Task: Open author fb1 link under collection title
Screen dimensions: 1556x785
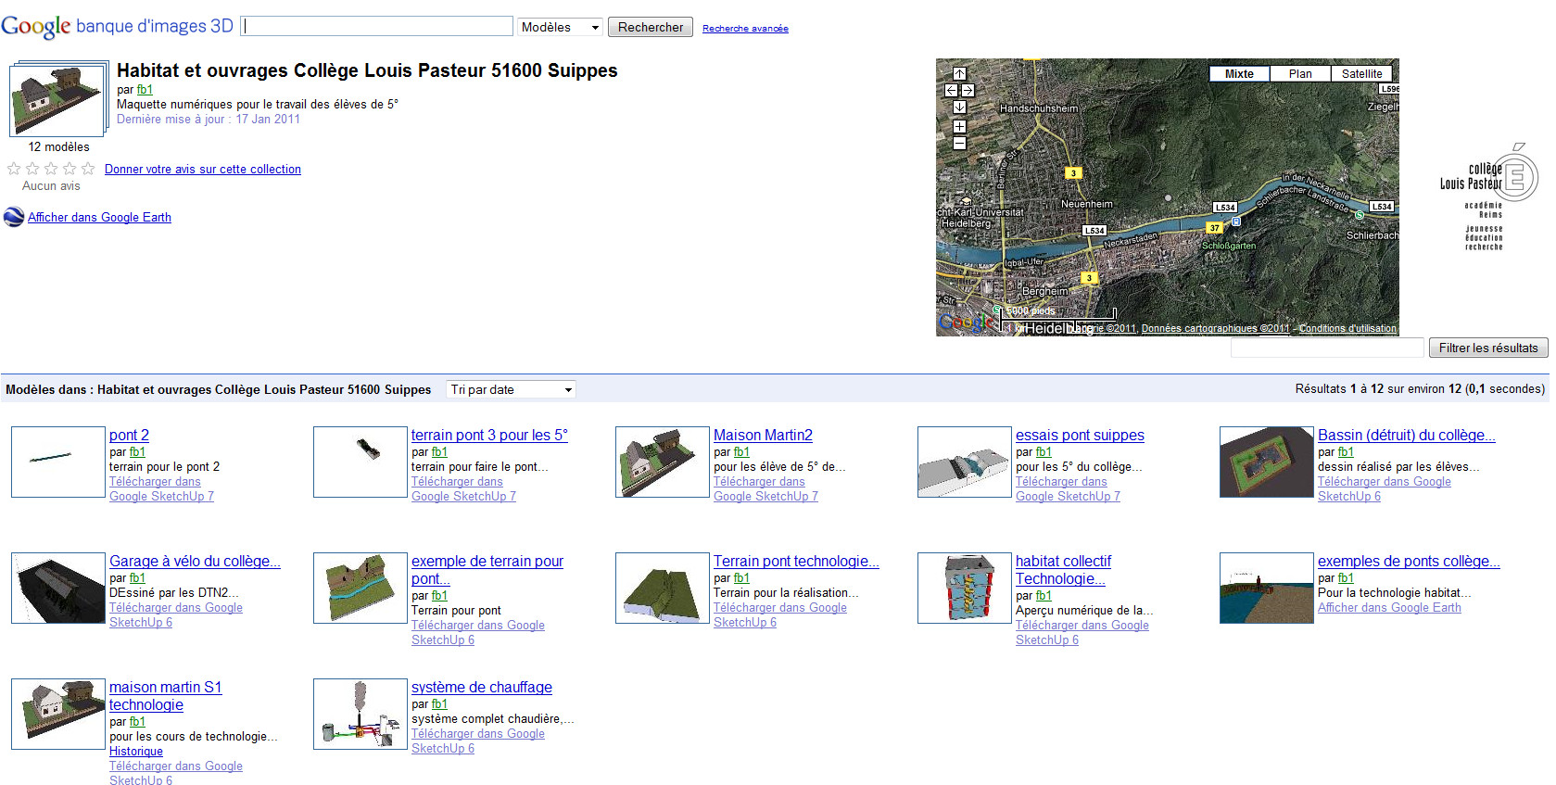Action: pos(145,90)
